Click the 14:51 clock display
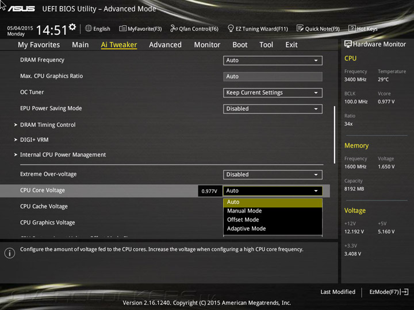Image resolution: width=414 pixels, height=310 pixels. point(52,30)
